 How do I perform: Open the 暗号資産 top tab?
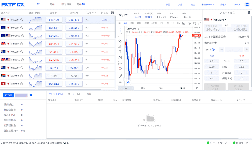66,4
